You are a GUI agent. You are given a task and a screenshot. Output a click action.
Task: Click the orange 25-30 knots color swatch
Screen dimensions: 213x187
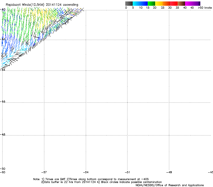point(166,3)
